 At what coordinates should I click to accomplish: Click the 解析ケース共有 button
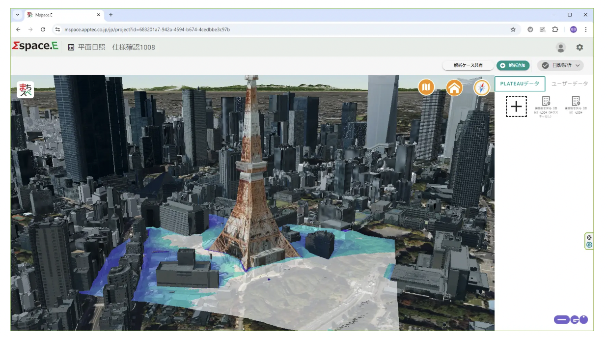tap(468, 65)
